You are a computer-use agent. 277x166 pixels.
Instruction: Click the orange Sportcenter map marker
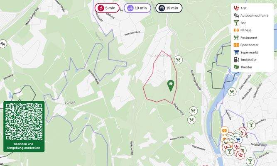225,131
